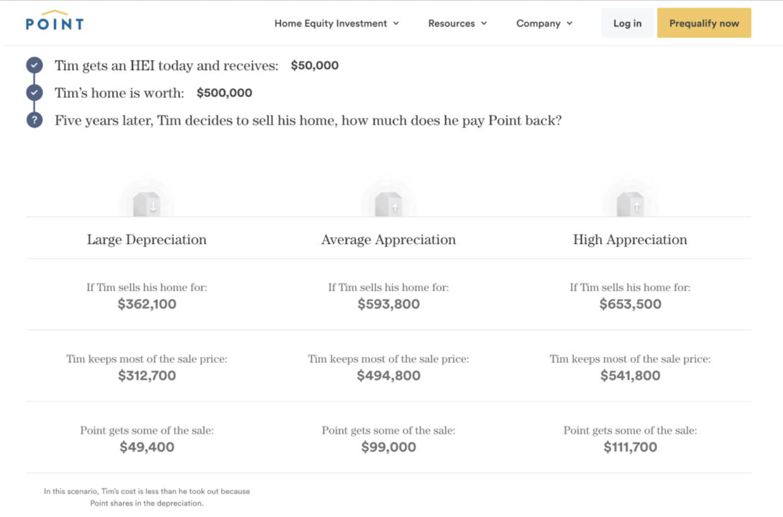Click the Log in button

[627, 23]
